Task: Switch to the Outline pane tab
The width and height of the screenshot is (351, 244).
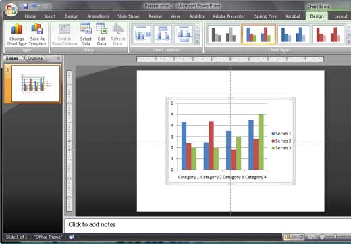Action: [x=35, y=59]
